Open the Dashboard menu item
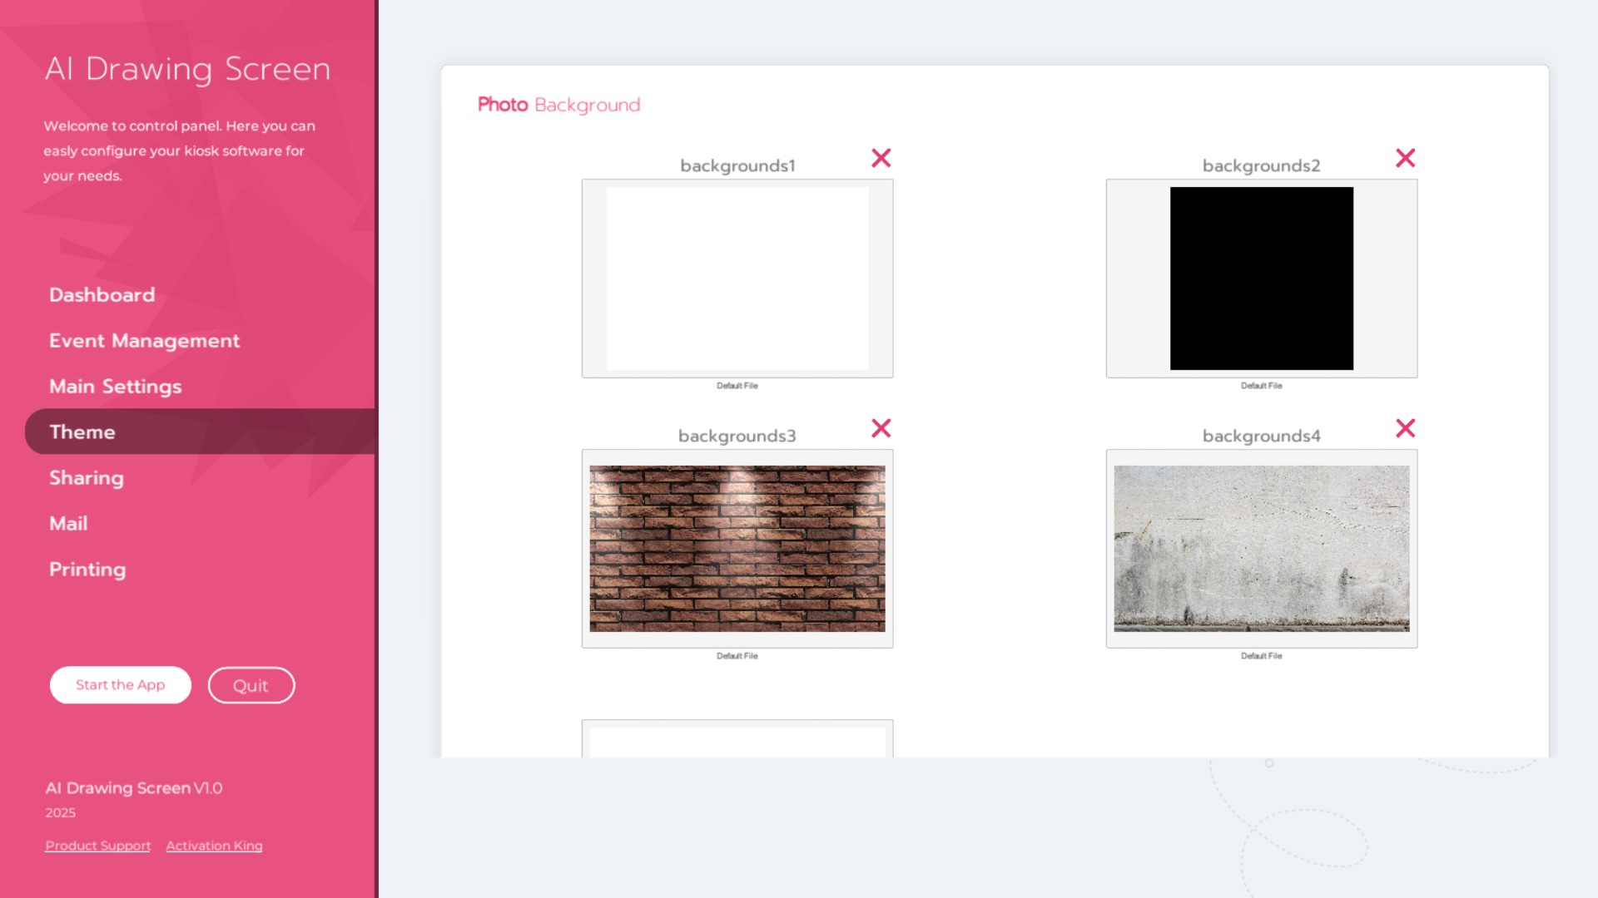This screenshot has height=898, width=1598. (102, 294)
